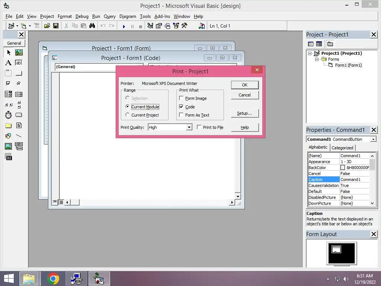Click the Save Project toolbar icon
Viewport: 381px width, 286px height.
[x=56, y=26]
